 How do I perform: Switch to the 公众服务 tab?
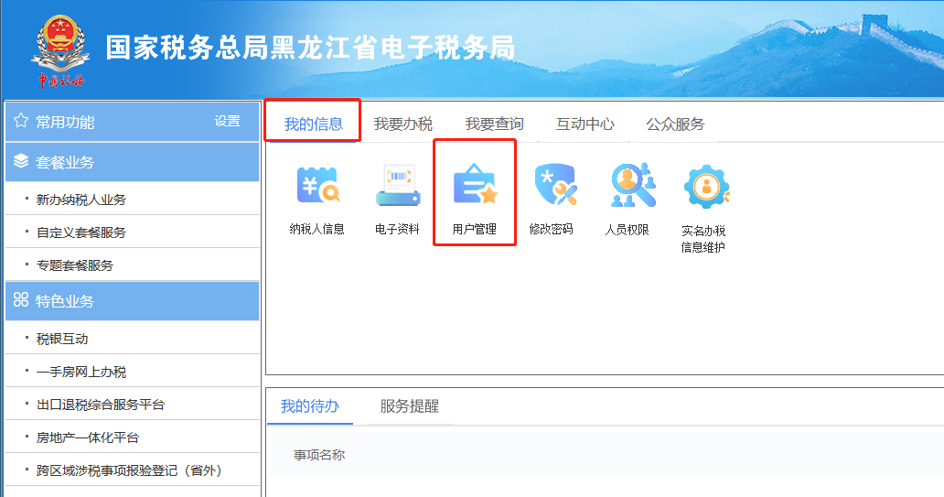pyautogui.click(x=675, y=124)
